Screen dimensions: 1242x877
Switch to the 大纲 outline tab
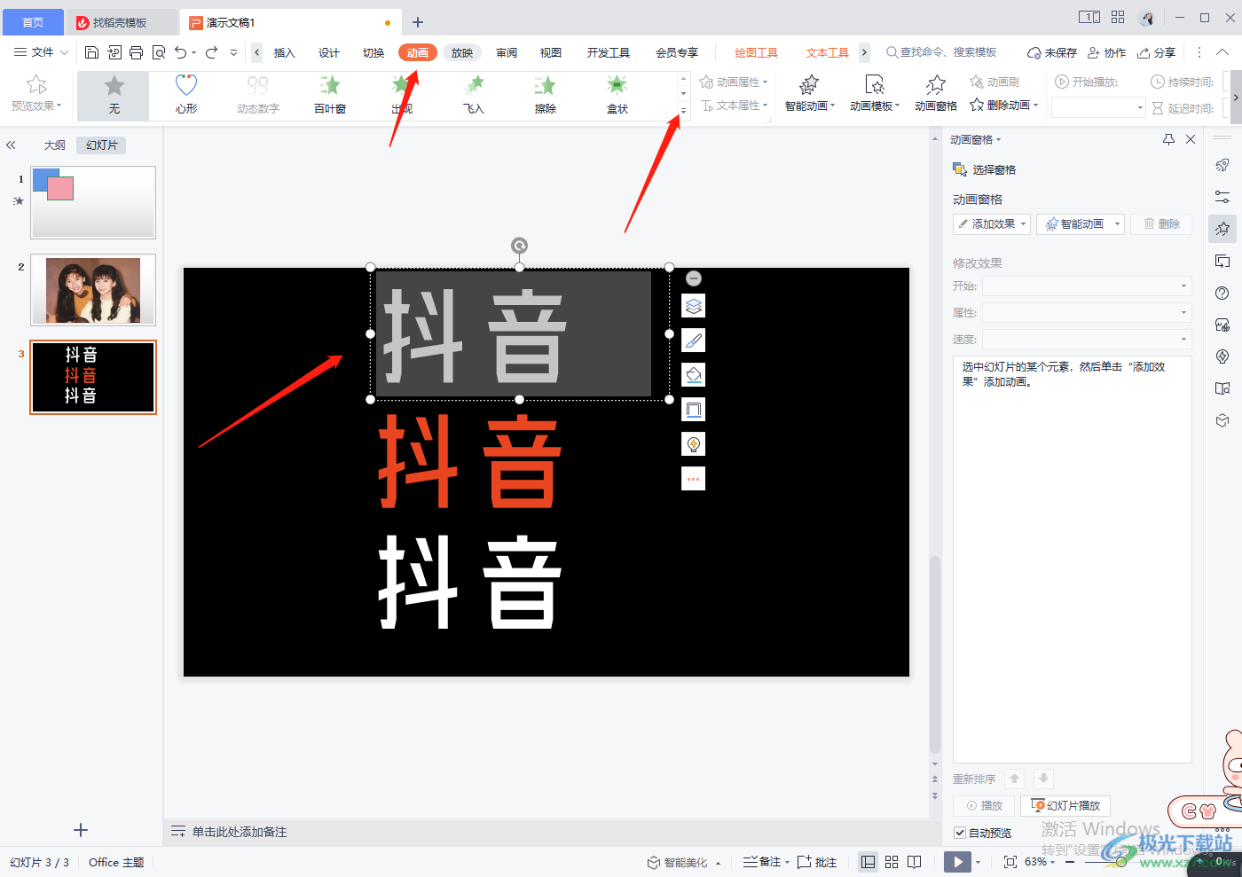click(55, 145)
